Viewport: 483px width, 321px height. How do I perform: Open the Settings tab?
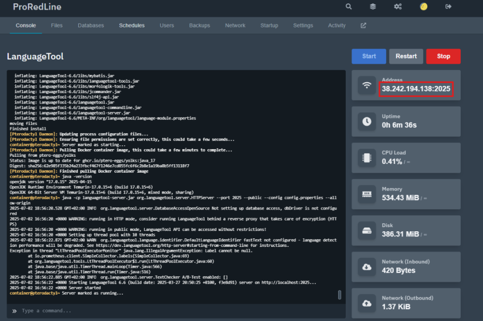[303, 25]
